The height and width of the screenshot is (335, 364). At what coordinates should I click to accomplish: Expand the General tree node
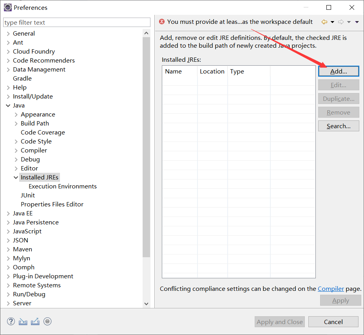point(8,34)
